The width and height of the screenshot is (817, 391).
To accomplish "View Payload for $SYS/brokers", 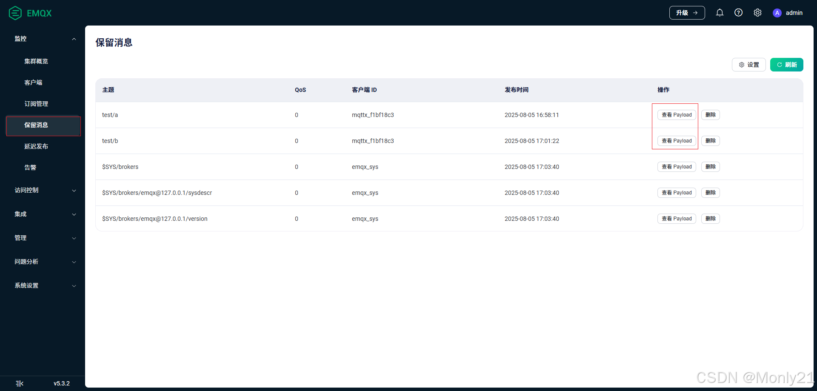I will pyautogui.click(x=677, y=167).
